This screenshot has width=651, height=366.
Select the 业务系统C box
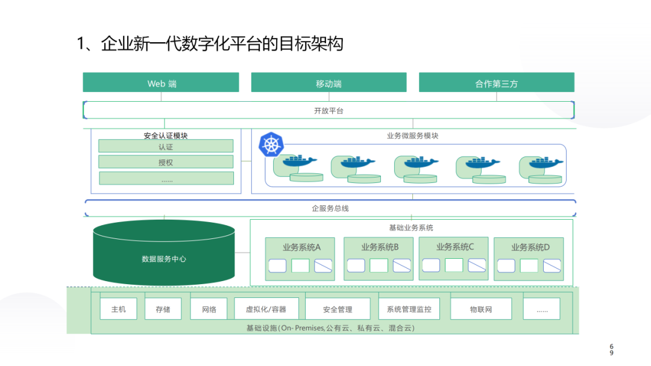[x=454, y=259]
